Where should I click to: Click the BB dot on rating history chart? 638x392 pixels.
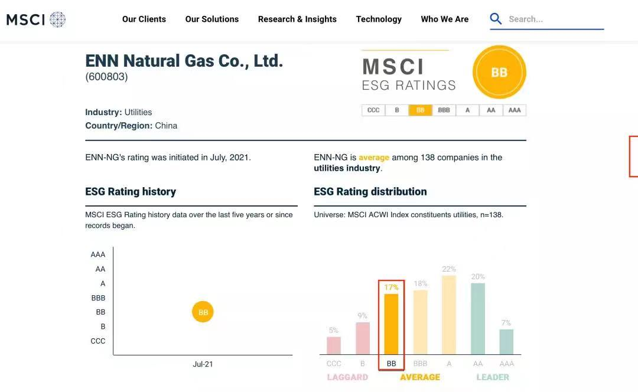pyautogui.click(x=203, y=312)
